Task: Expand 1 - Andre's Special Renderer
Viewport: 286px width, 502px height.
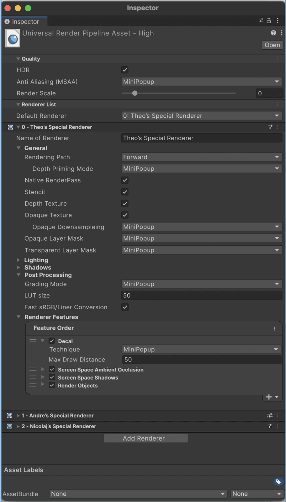Action: pos(18,415)
